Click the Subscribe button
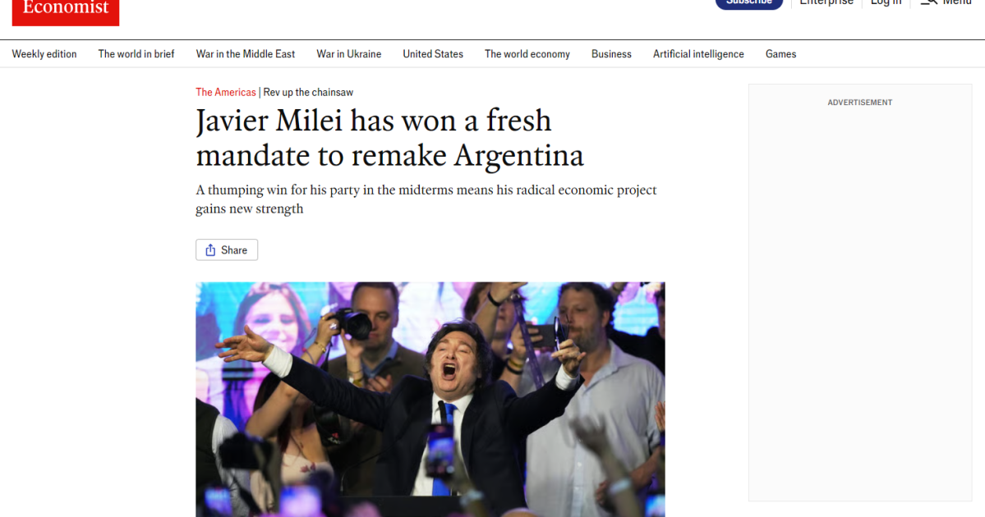The height and width of the screenshot is (517, 985). tap(748, 3)
